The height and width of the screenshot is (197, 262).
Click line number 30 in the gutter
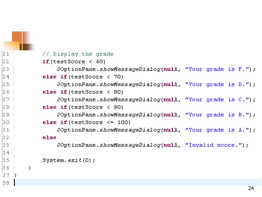coord(6,122)
